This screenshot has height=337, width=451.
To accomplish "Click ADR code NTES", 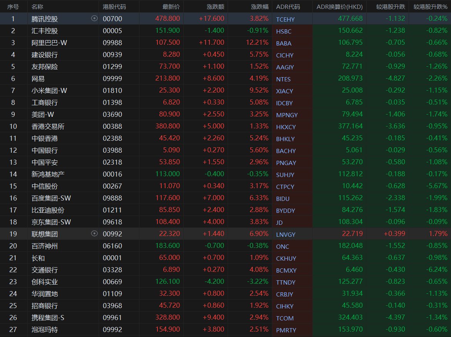I will tap(283, 79).
